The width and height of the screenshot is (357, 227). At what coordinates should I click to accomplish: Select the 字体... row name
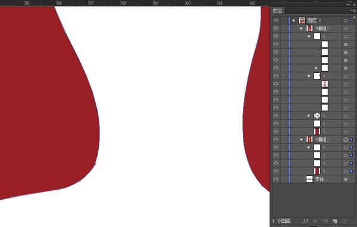[322, 179]
